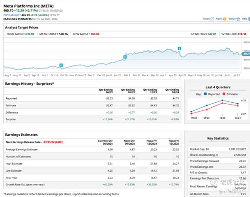Image resolution: width=250 pixels, height=197 pixels.
Task: Click the 52 WK LOW 274.38 value
Action: [x=242, y=34]
